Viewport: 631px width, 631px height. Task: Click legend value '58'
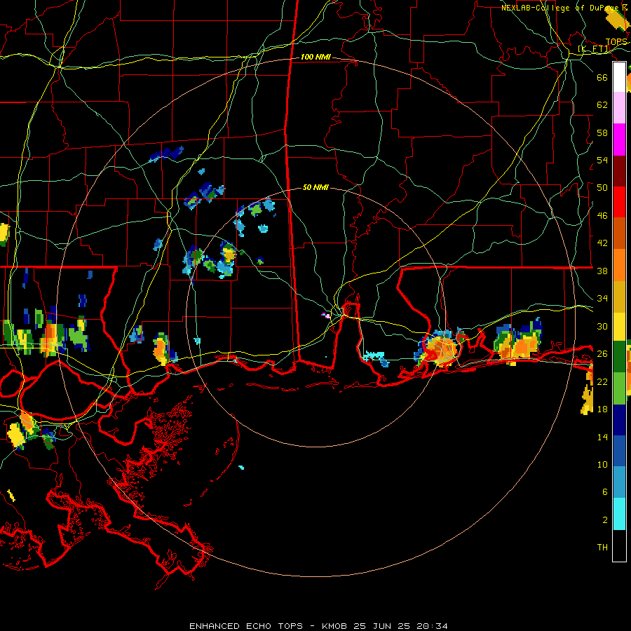[x=602, y=133]
